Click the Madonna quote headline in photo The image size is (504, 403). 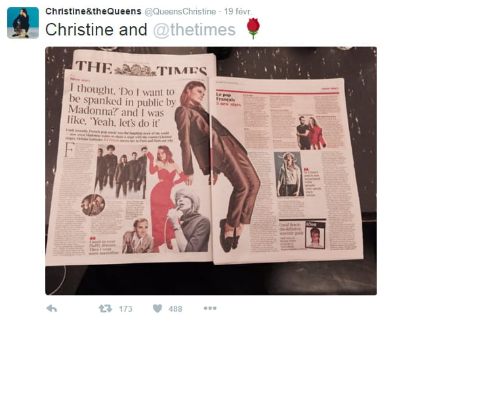tap(122, 106)
